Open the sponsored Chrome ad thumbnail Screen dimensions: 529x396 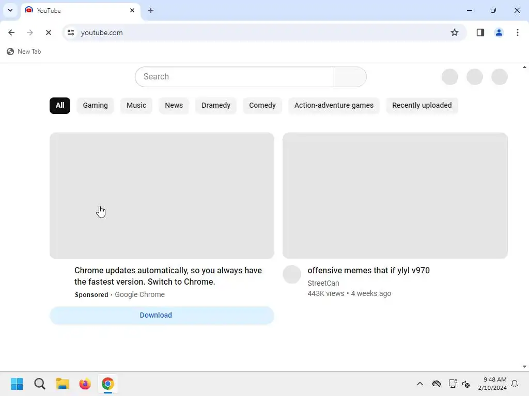(162, 195)
